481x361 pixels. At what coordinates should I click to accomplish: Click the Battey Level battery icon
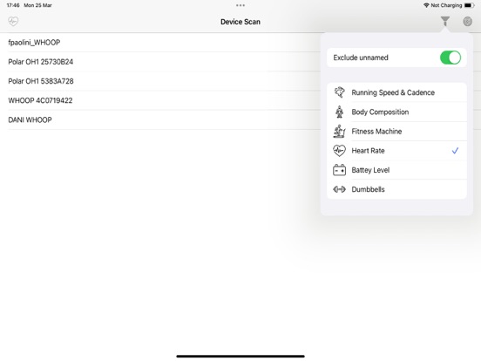coord(339,170)
